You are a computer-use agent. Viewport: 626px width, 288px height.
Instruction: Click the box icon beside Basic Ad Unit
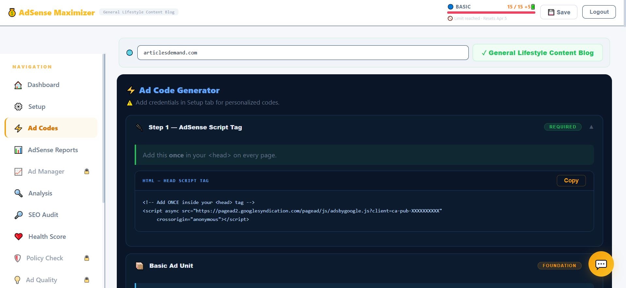pyautogui.click(x=140, y=266)
